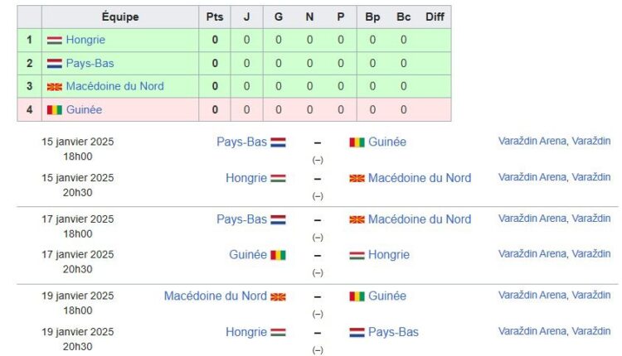Viewport: 622px width, 356px height.
Task: Click the Guinea flag in standings row 4
Action: point(55,109)
